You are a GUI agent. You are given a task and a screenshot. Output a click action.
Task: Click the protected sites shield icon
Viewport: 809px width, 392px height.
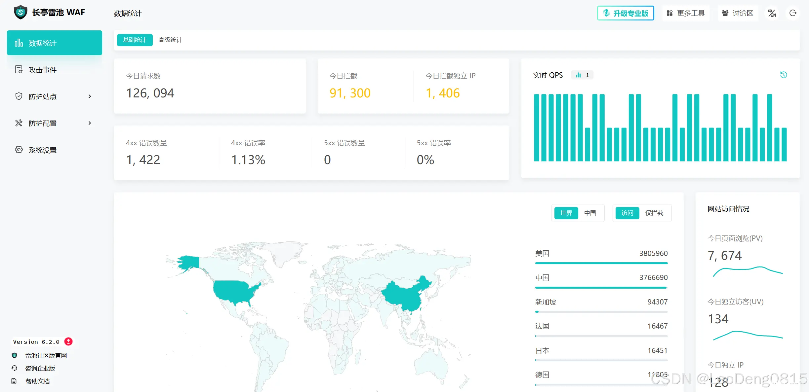[19, 96]
